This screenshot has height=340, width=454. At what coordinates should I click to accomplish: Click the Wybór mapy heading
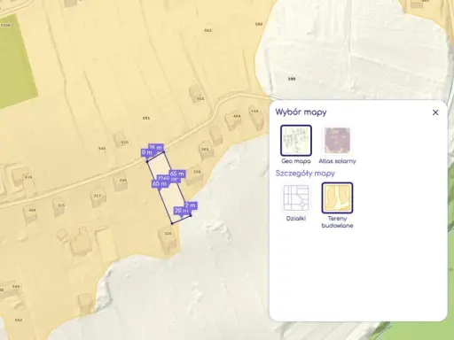[x=301, y=112]
